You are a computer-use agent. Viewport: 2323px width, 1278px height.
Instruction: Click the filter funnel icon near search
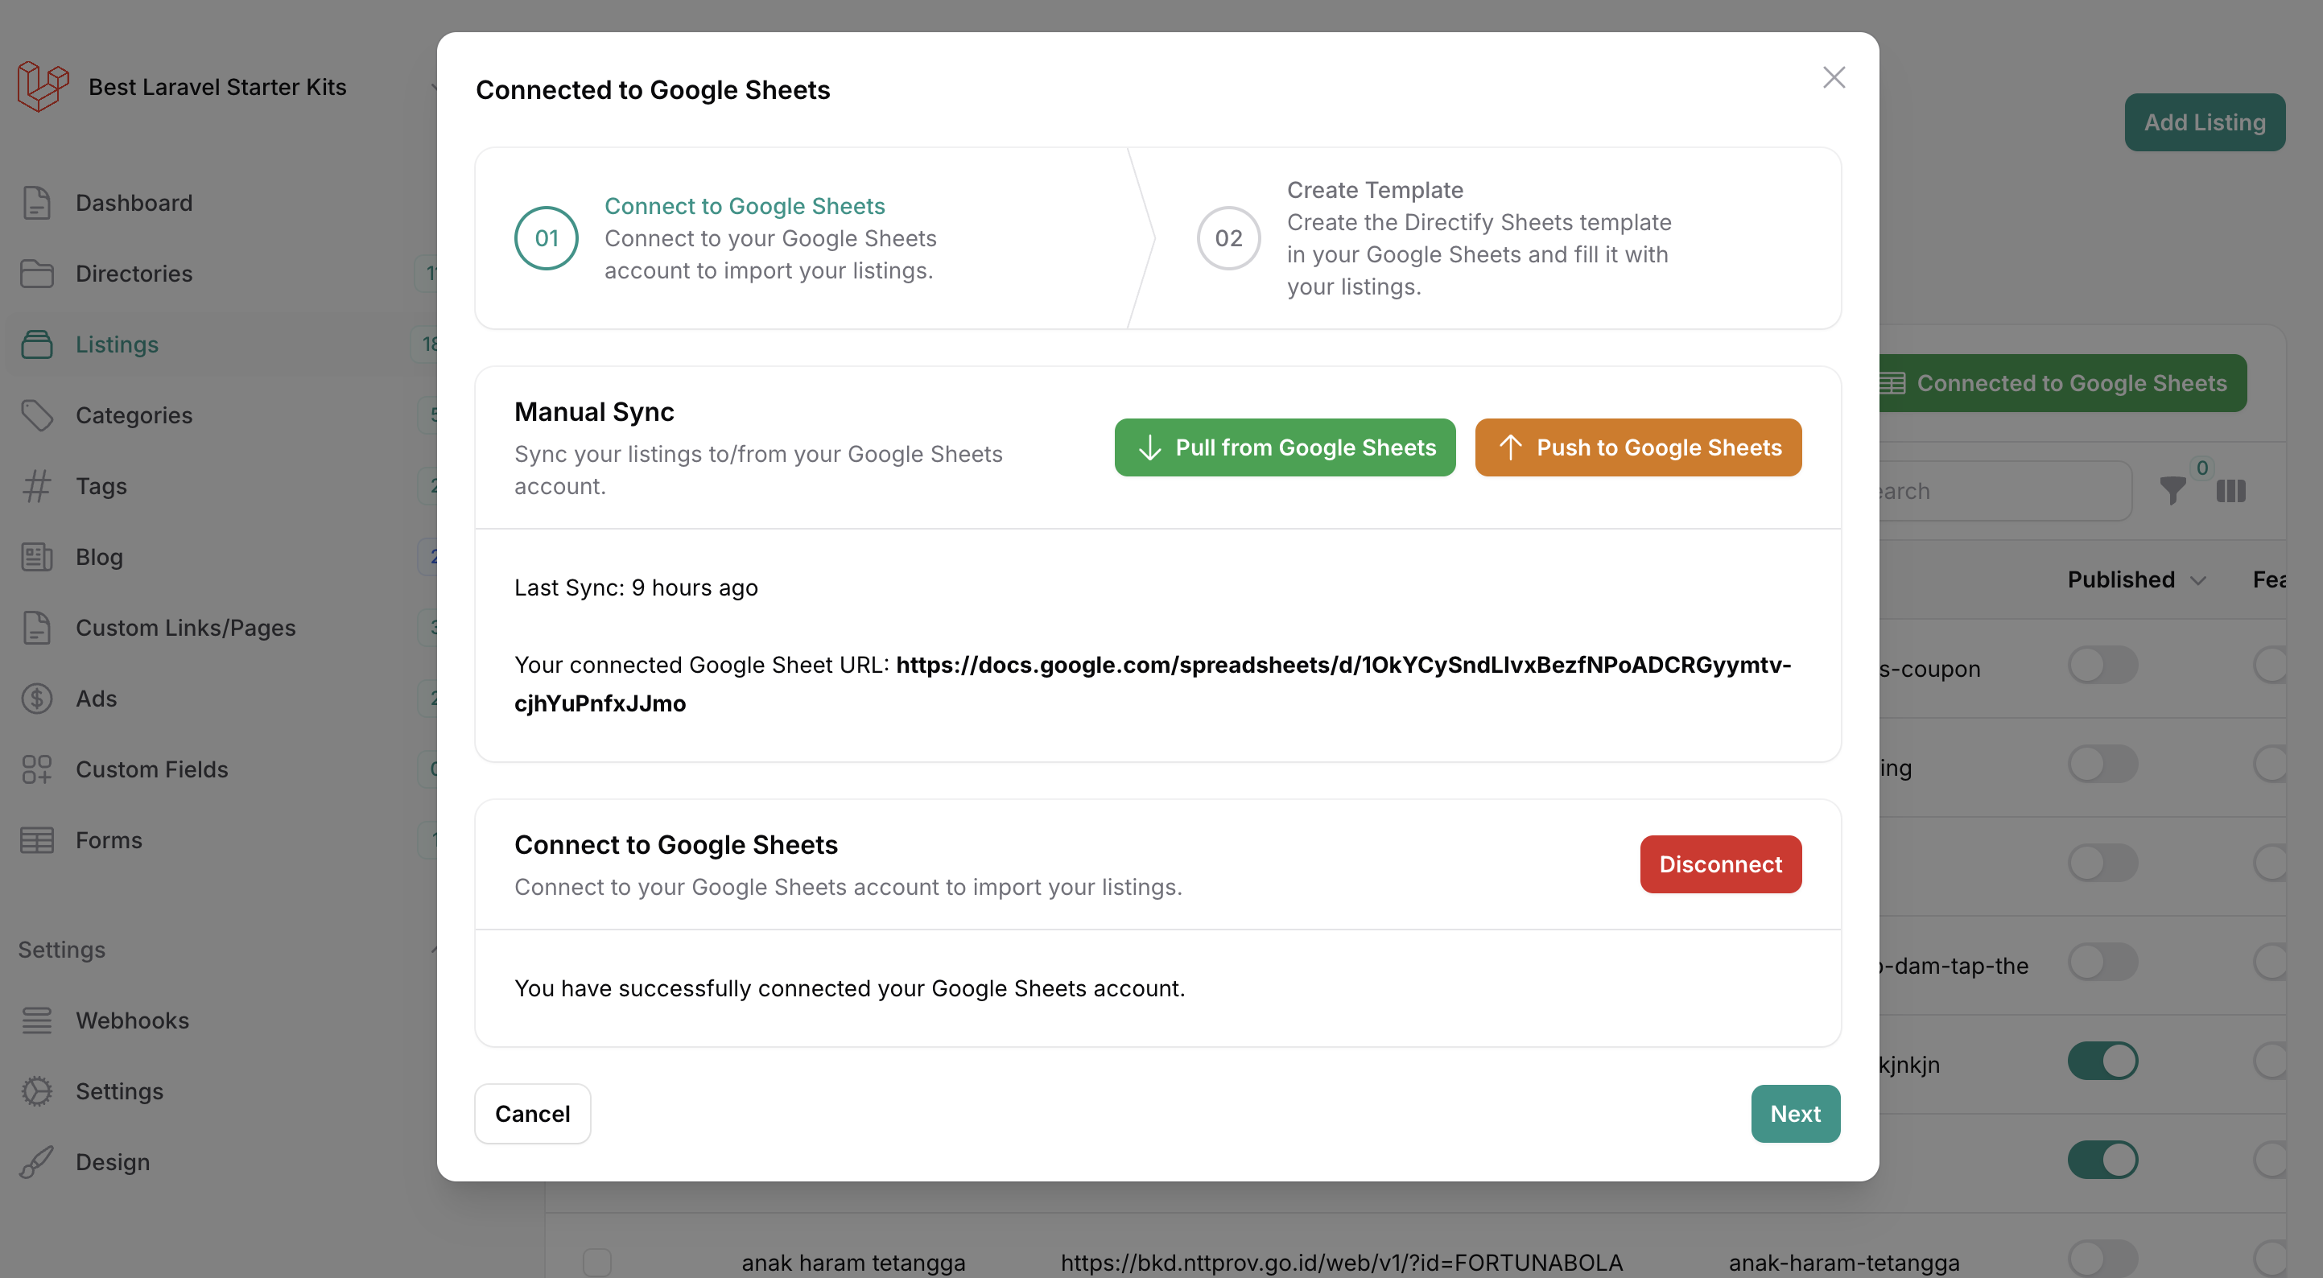click(x=2174, y=492)
